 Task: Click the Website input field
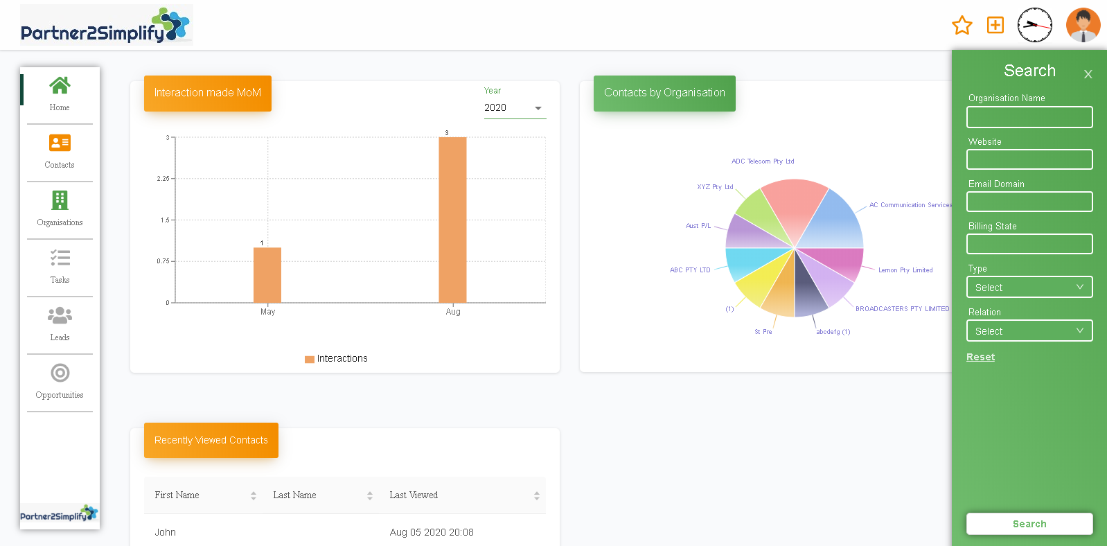(1029, 159)
